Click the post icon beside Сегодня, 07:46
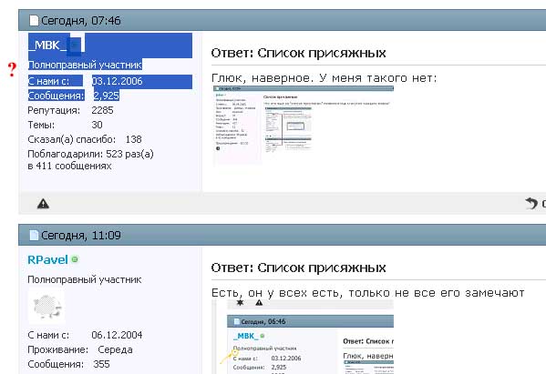This screenshot has width=546, height=374. tap(34, 21)
